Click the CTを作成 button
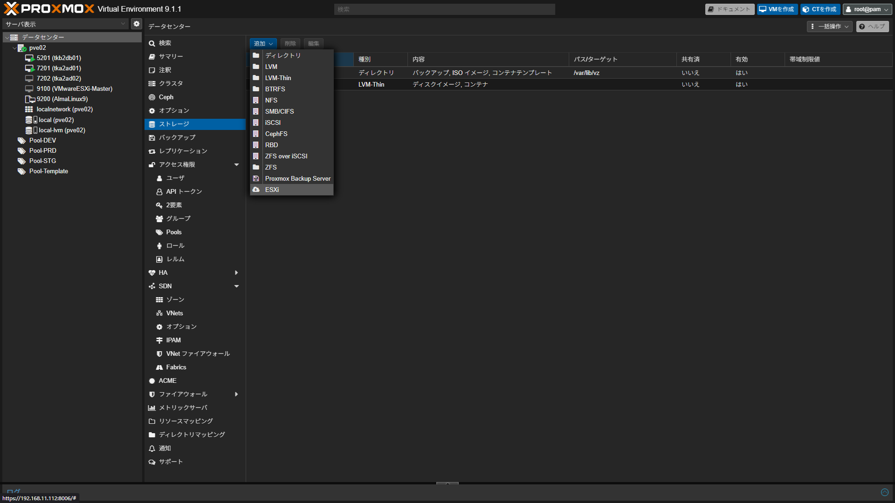Screen dimensions: 895x503 click(820, 9)
